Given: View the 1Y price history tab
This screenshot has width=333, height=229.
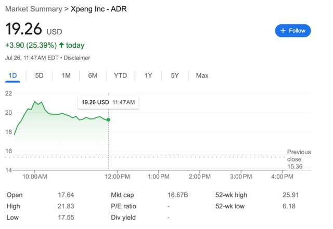Looking at the screenshot, I should pyautogui.click(x=148, y=76).
